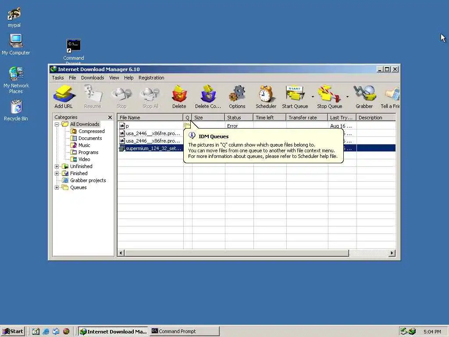Click the IDM tray icon
Viewport: 449px width, 337px height.
point(412,331)
